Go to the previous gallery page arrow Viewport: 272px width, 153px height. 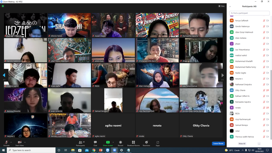[x=4, y=75]
